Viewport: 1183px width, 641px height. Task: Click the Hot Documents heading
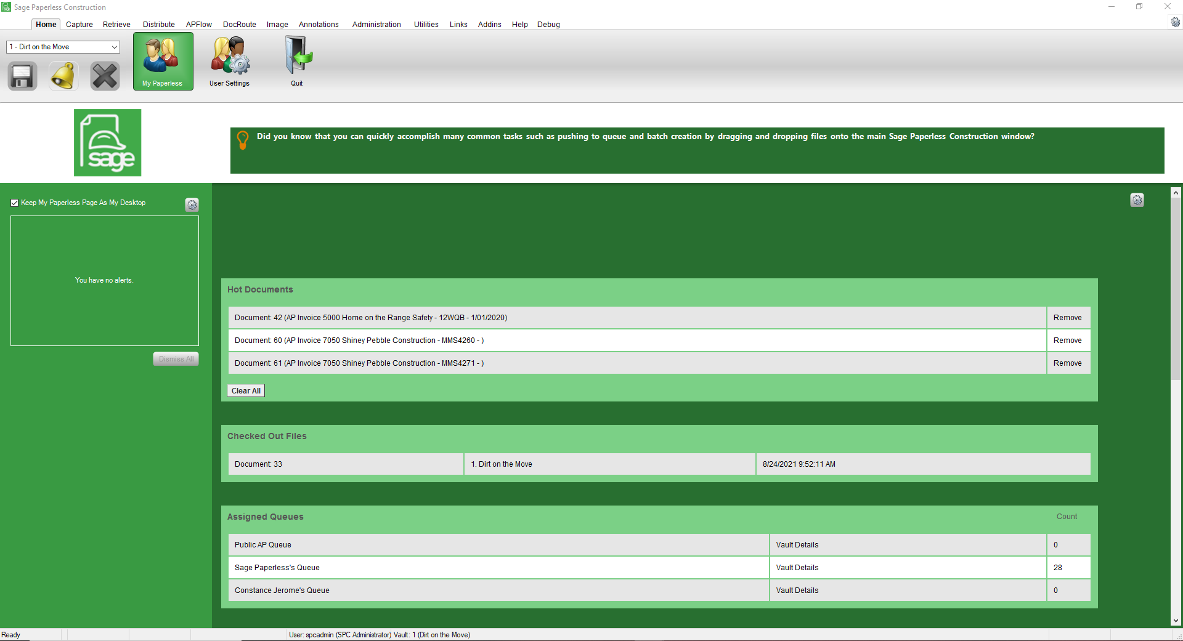pos(260,289)
